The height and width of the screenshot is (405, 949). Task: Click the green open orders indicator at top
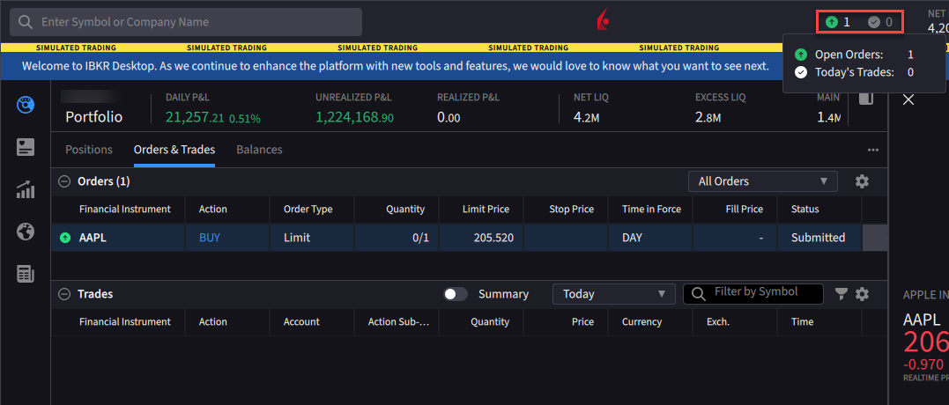(x=838, y=22)
